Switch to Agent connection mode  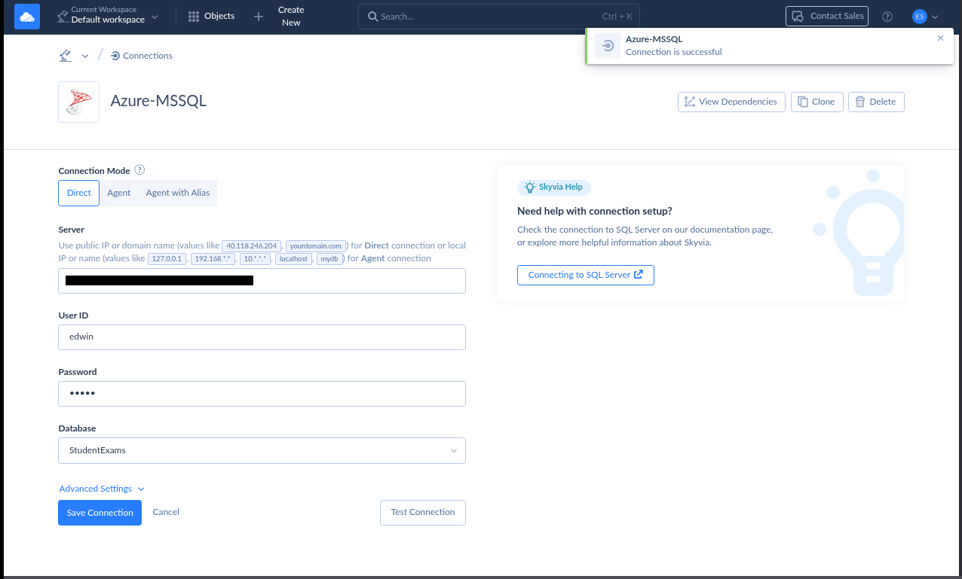click(118, 193)
